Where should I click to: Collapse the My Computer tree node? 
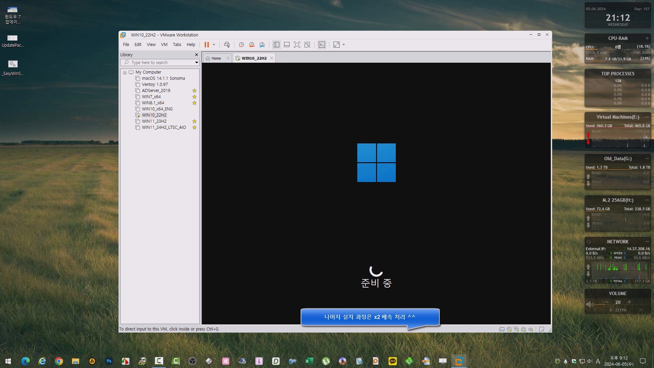pyautogui.click(x=125, y=72)
